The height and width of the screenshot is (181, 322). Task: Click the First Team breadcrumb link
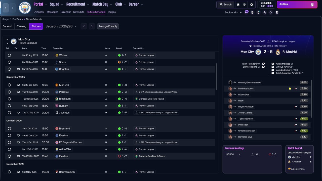pyautogui.click(x=17, y=19)
